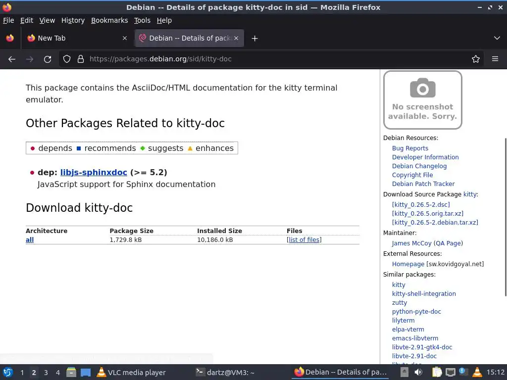Image resolution: width=507 pixels, height=380 pixels.
Task: Open python-pyte-doc package link
Action: tap(416, 312)
